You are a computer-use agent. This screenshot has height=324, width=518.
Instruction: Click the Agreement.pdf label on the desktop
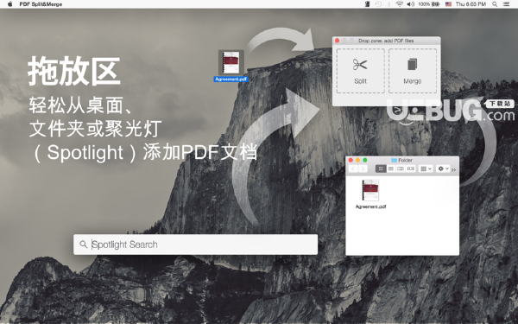[231, 79]
